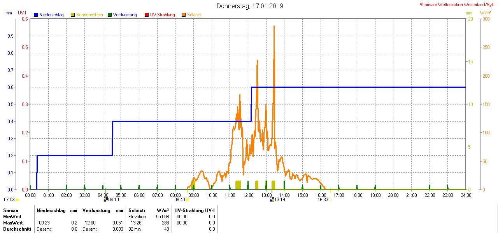Click the Solarstr. column header in table
498x233 pixels.
click(x=137, y=210)
